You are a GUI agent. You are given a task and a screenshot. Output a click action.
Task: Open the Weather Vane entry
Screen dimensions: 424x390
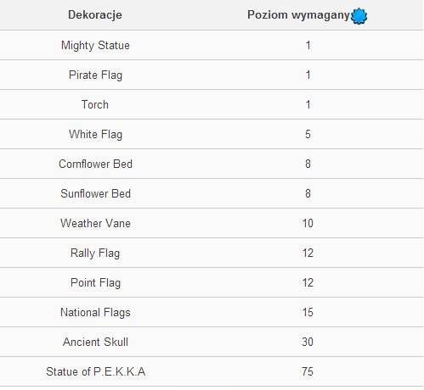95,223
